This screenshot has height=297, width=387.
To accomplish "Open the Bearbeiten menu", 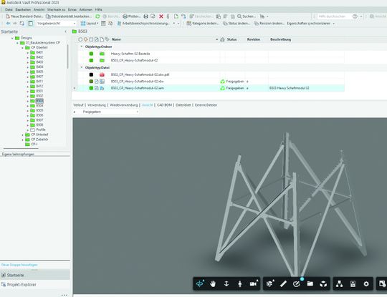I will 23,9.
